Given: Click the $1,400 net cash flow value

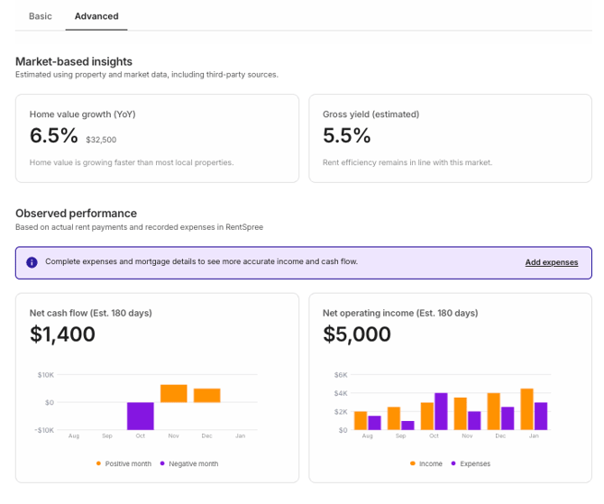Looking at the screenshot, I should [x=62, y=334].
